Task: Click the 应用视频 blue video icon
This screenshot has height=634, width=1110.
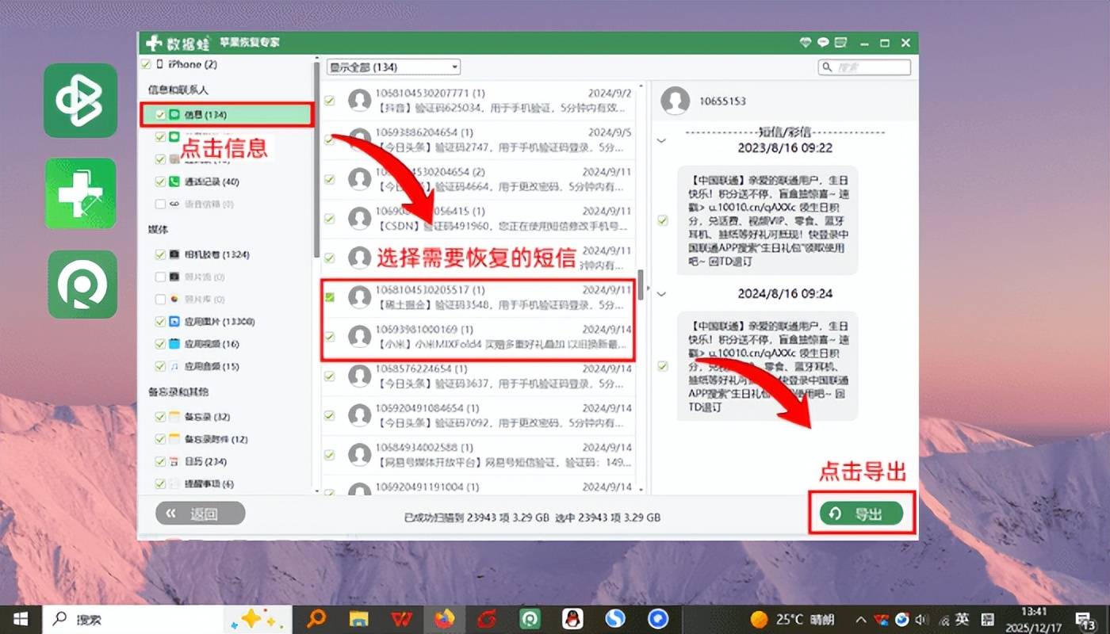Action: point(174,344)
